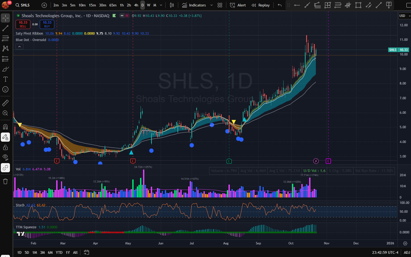
Task: Switch to the W weekly timeframe
Action: (x=149, y=5)
